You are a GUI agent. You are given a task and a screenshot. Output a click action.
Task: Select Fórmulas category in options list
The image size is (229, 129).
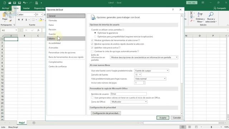tap(66, 20)
